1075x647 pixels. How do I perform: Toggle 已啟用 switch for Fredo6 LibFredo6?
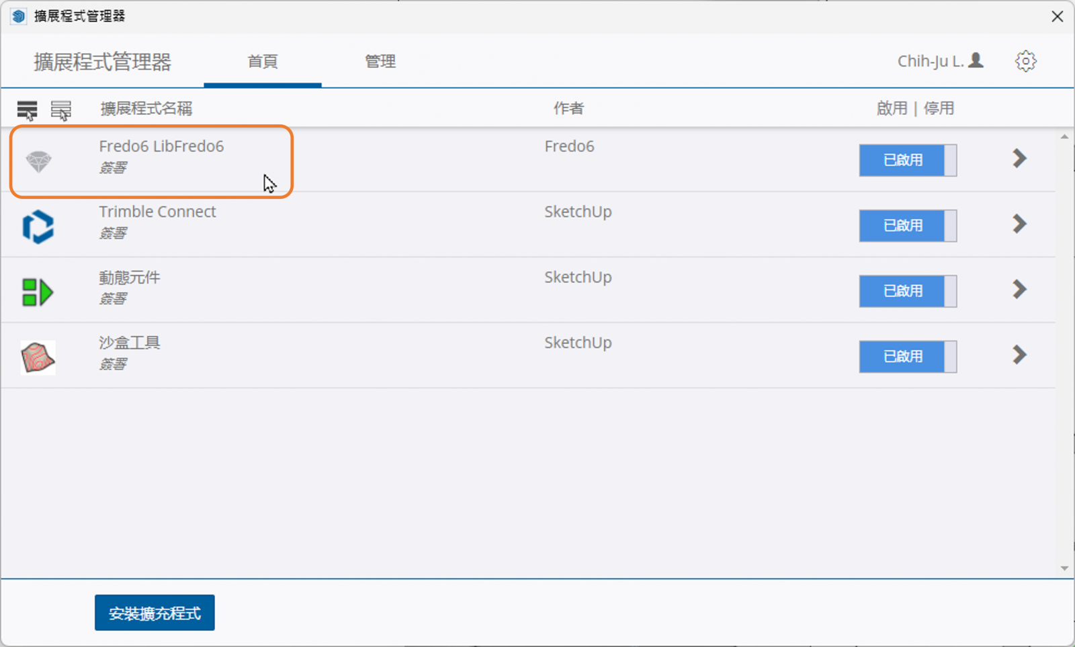click(908, 160)
